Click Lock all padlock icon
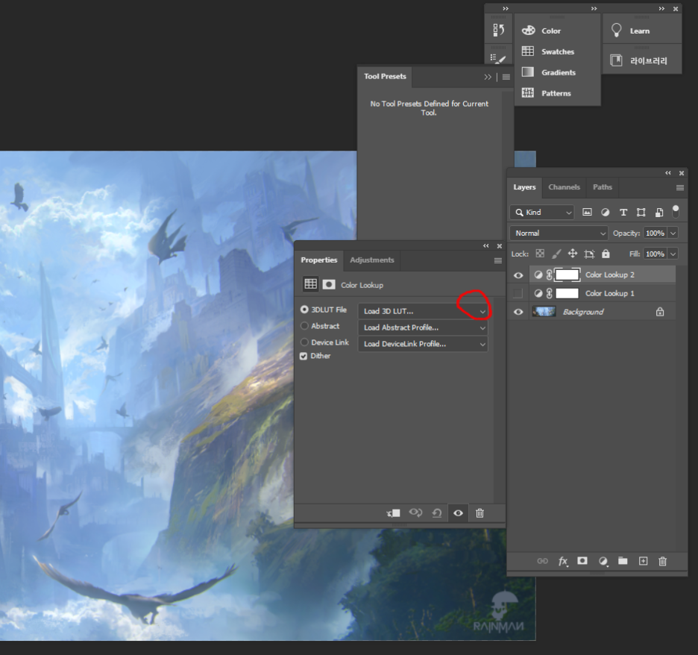 click(x=606, y=254)
